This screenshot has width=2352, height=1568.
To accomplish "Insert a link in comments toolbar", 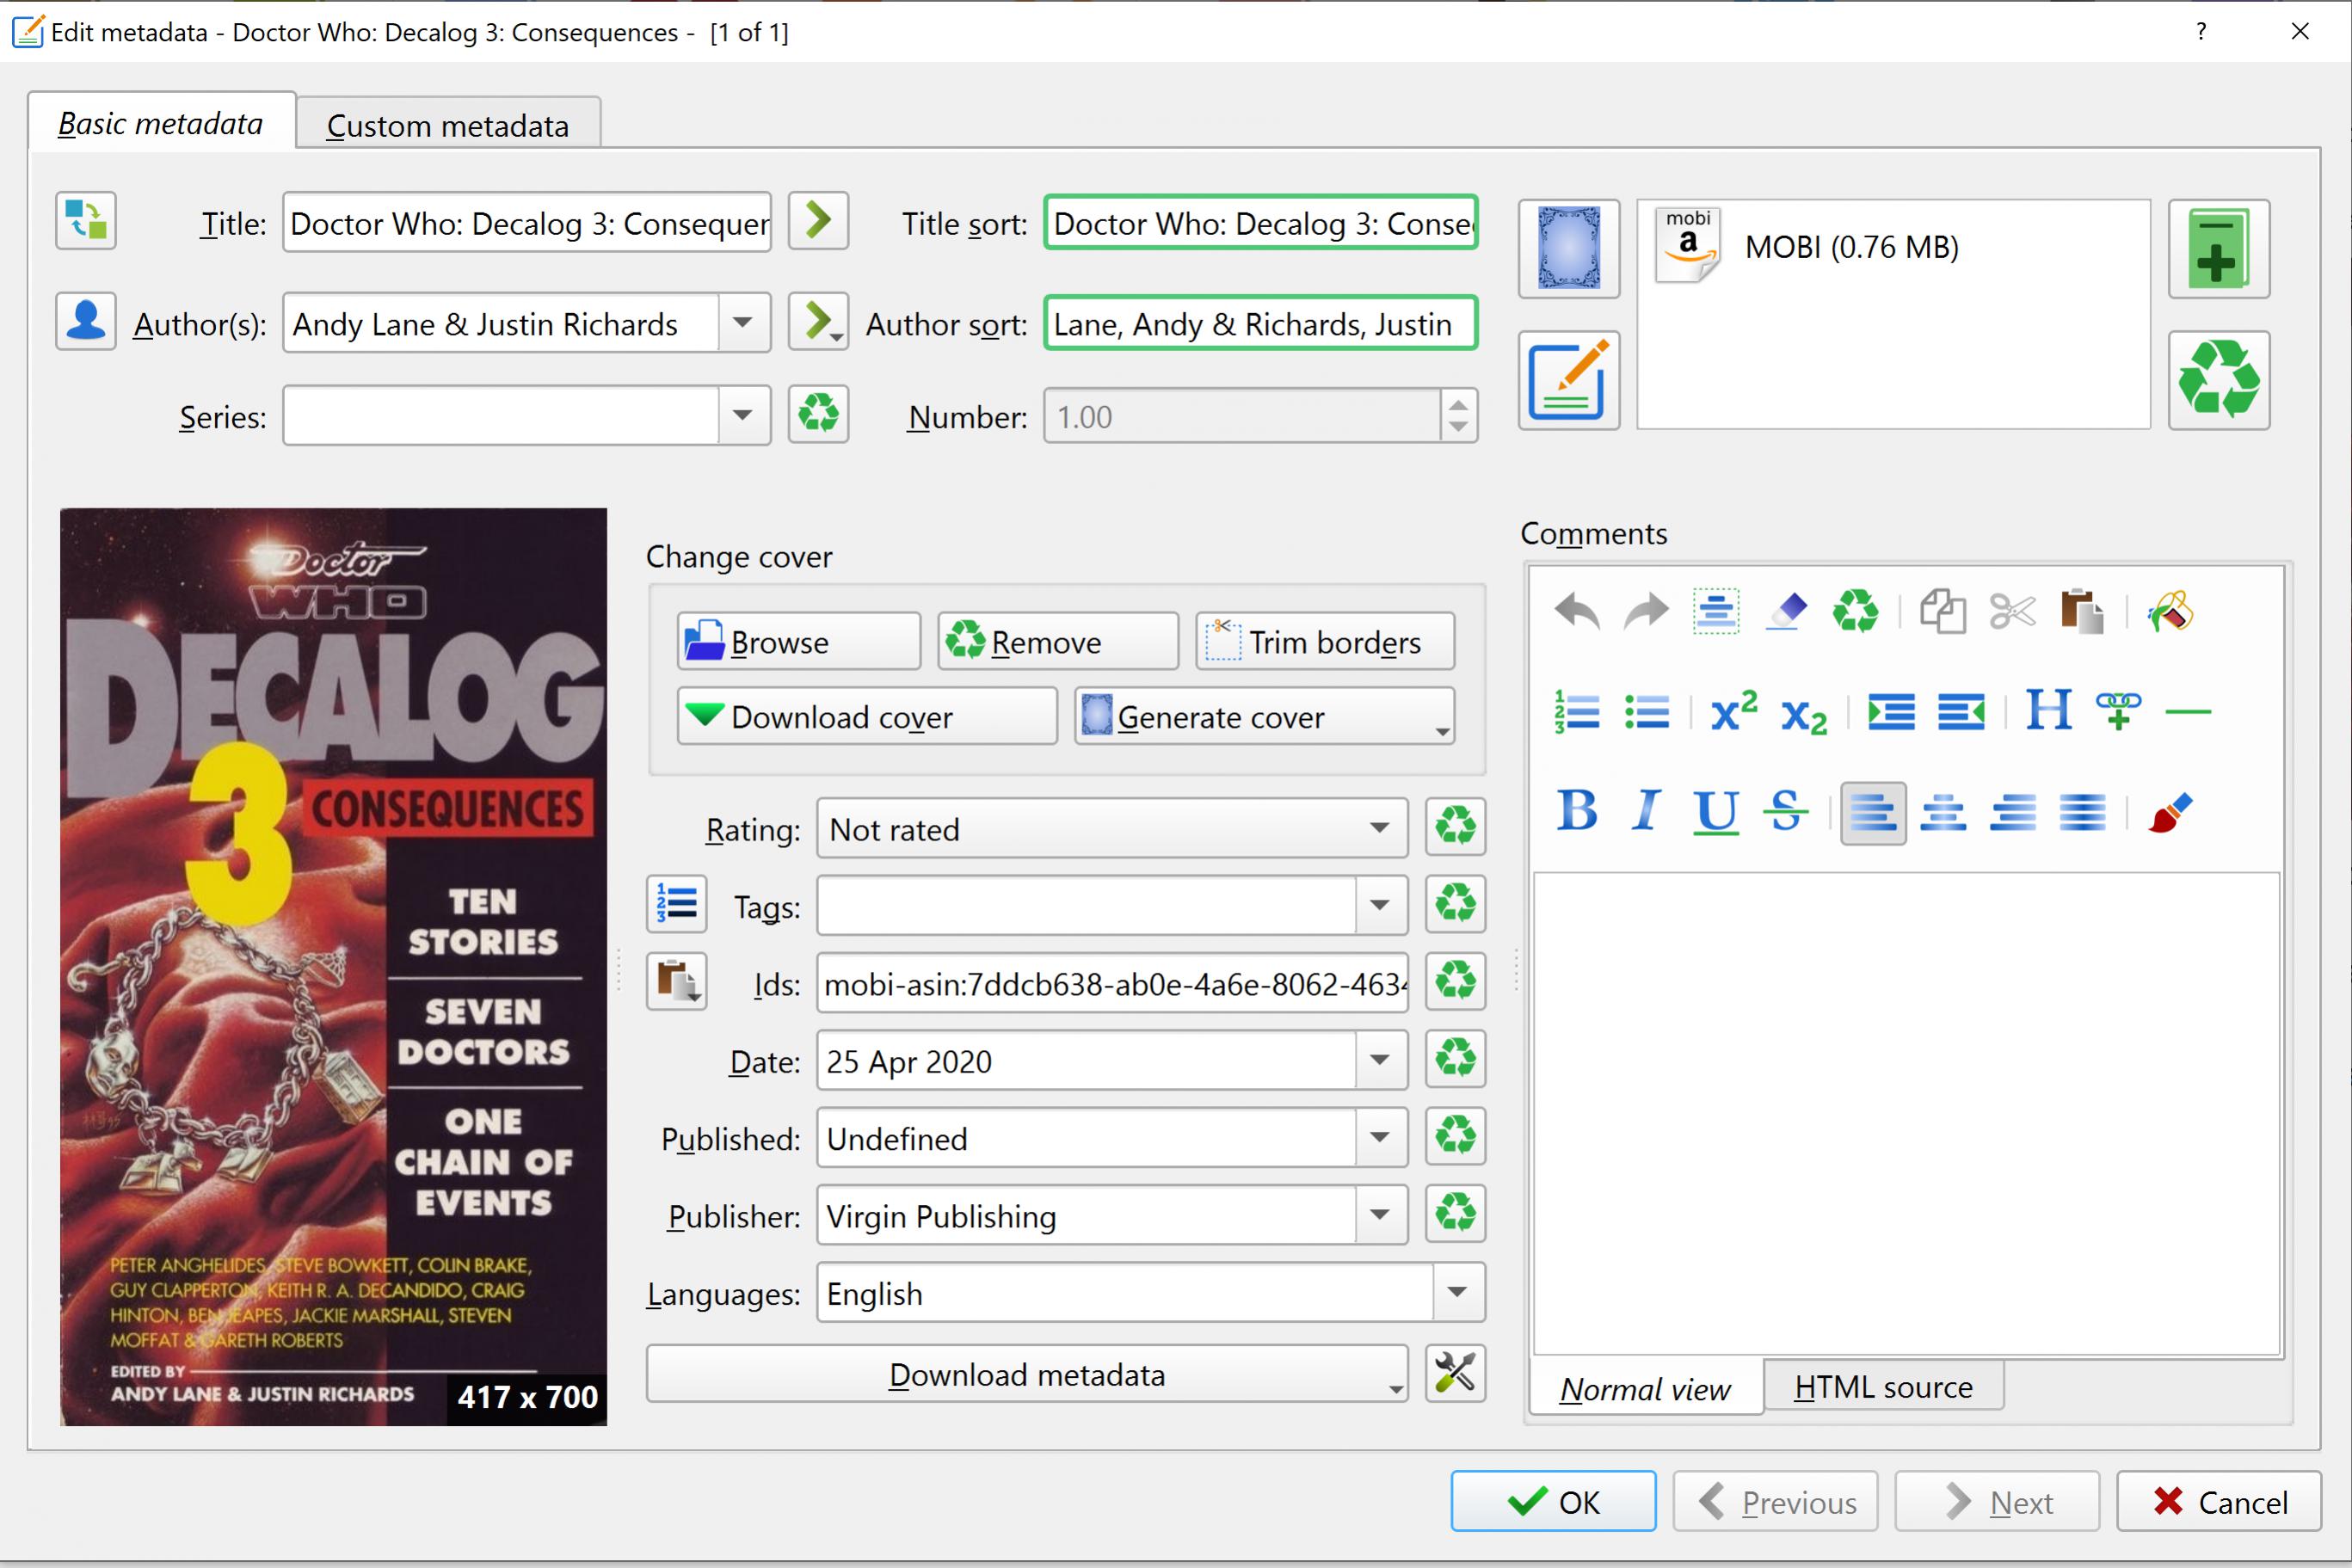I will click(2118, 712).
